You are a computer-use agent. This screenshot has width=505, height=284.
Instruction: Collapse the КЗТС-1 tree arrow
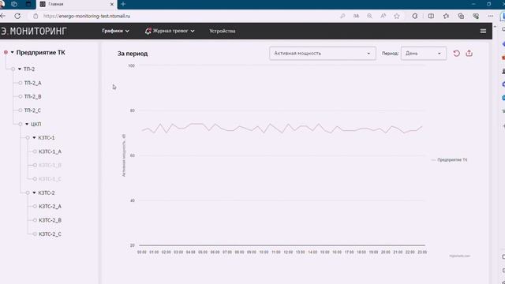click(x=34, y=137)
